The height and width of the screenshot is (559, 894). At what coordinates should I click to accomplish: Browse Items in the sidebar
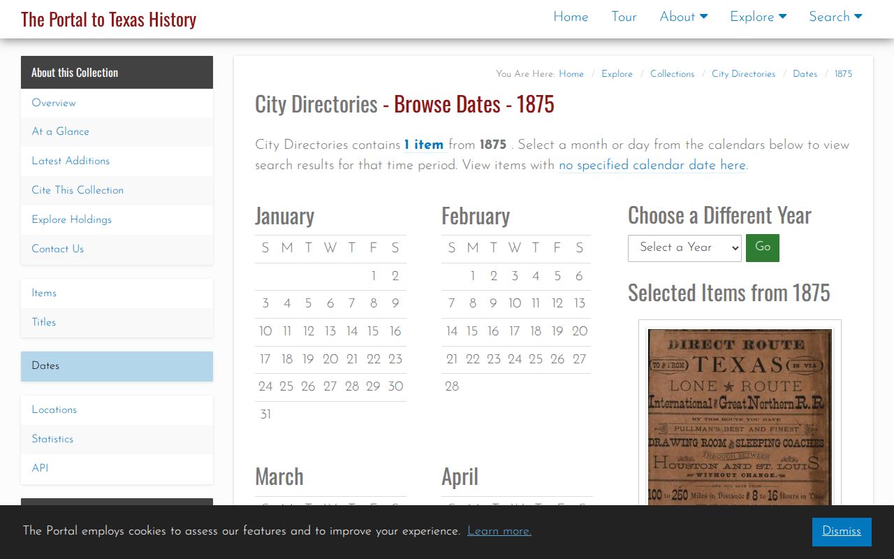117,293
